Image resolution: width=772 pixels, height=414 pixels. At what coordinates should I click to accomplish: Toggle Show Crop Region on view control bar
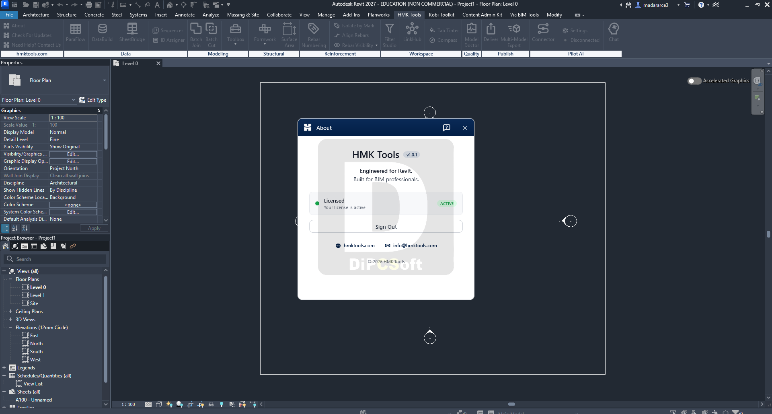point(201,404)
